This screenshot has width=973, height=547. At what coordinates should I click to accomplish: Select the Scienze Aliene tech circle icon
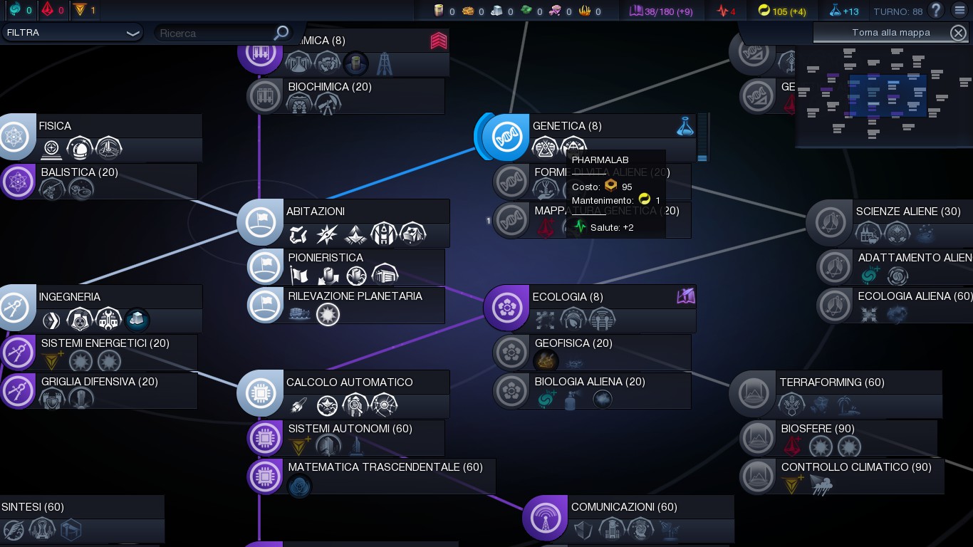829,222
